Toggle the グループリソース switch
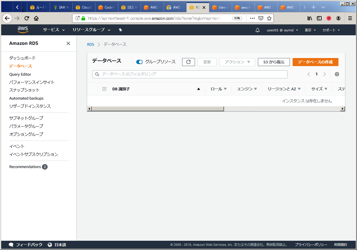357x250 pixels. coord(139,62)
